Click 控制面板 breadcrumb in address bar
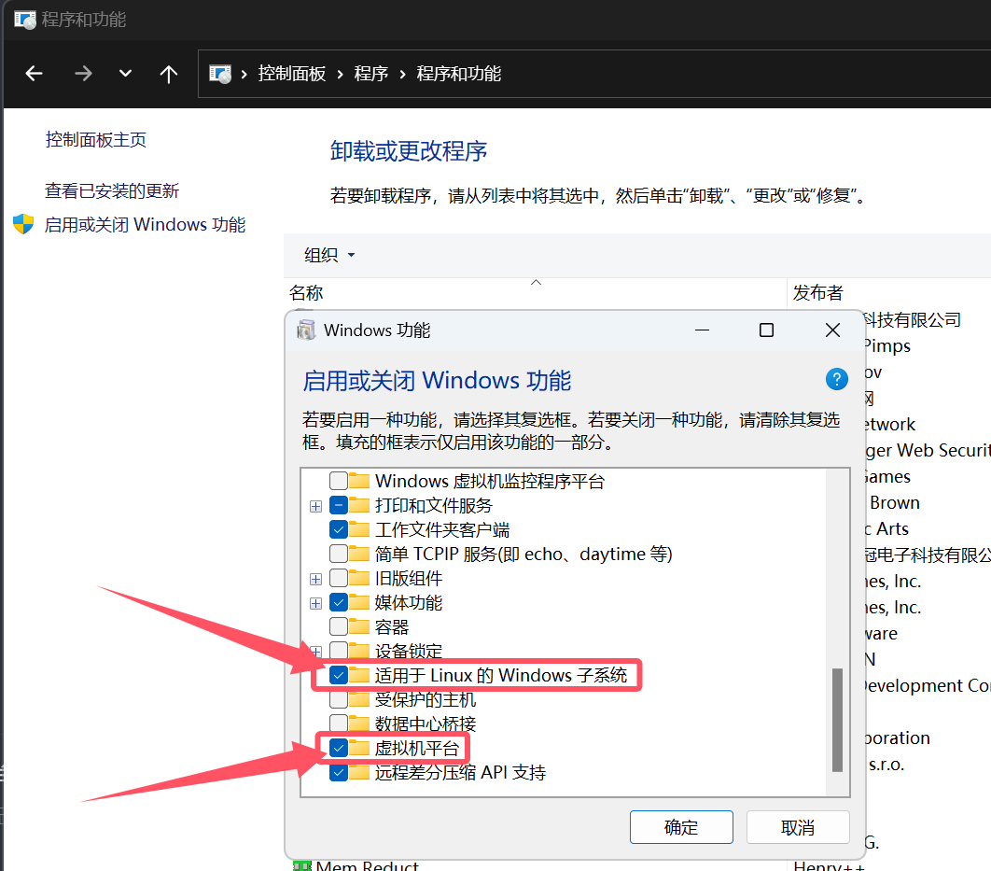This screenshot has height=871, width=991. [x=291, y=74]
